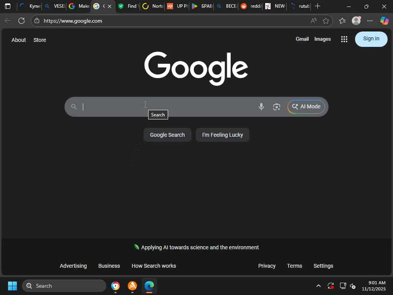Open the Advertising footer link

73,266
